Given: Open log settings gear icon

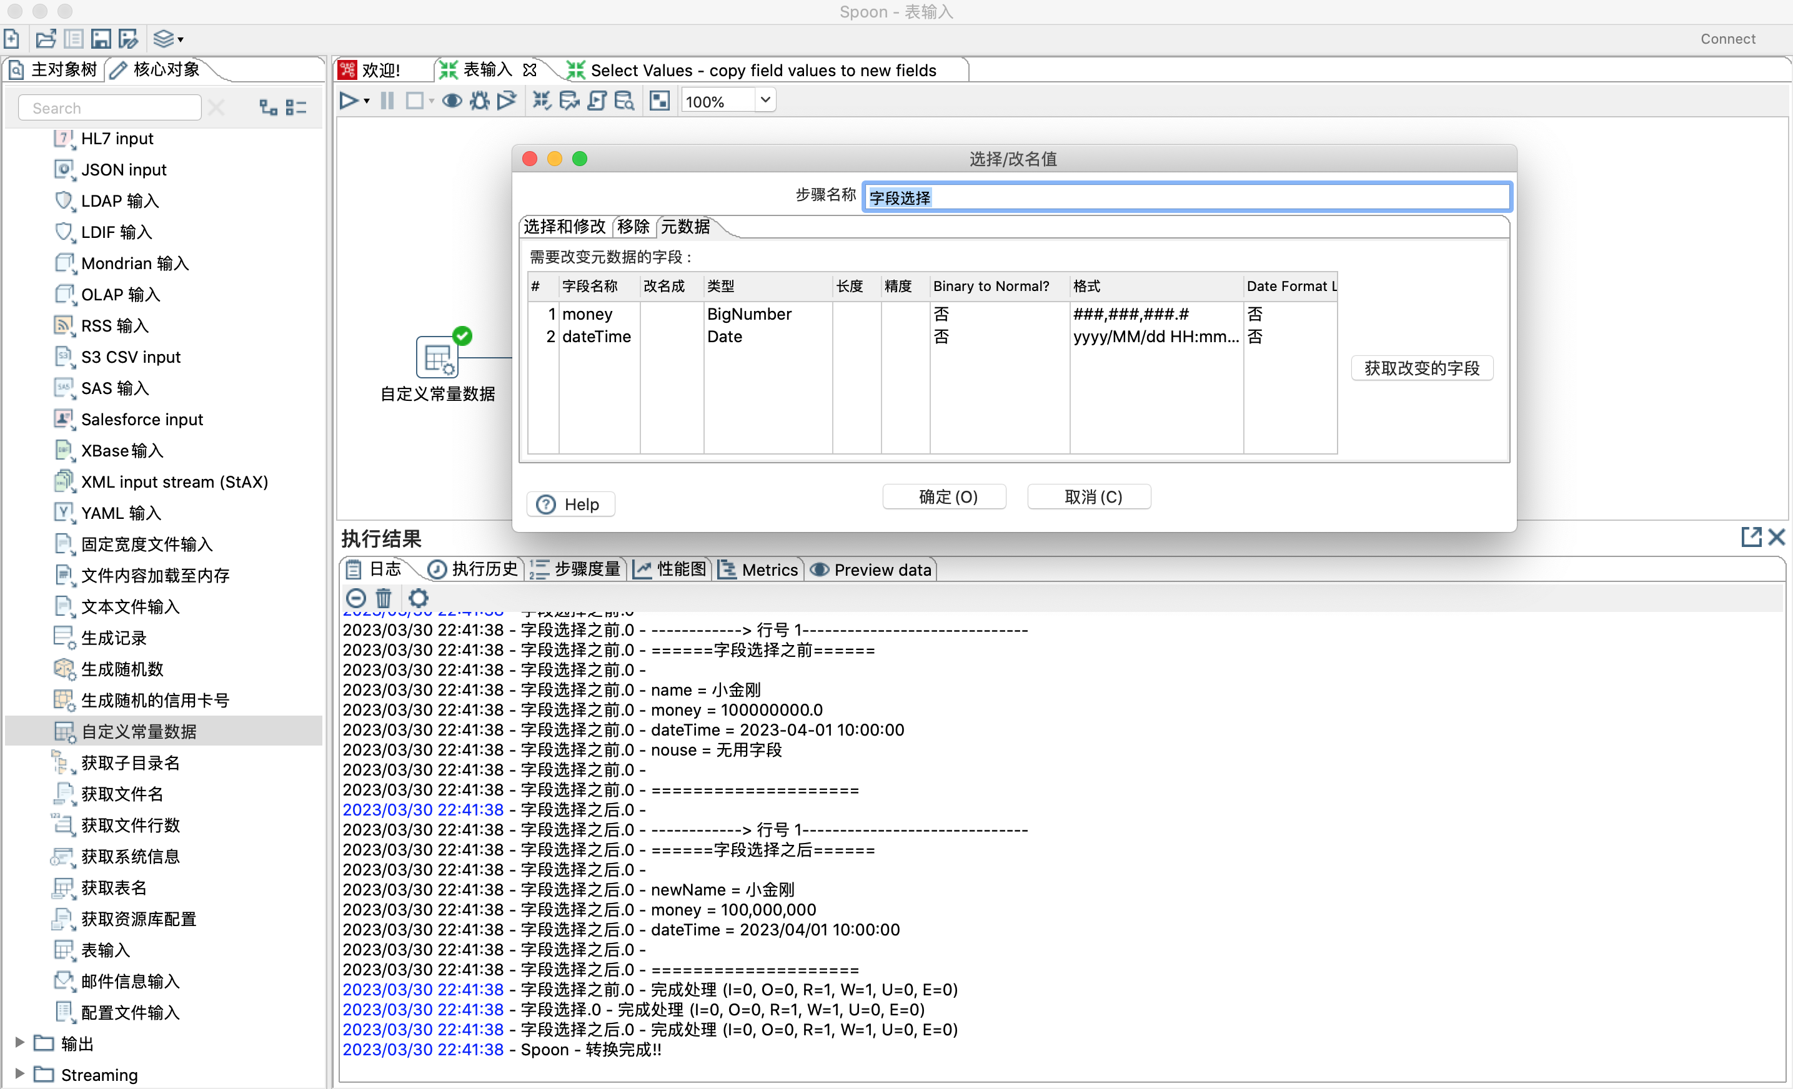Looking at the screenshot, I should point(418,598).
